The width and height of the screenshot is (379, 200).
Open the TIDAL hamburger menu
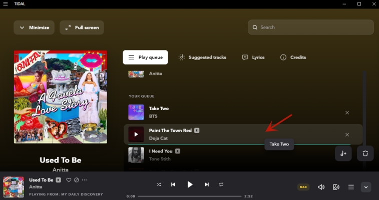click(6, 4)
